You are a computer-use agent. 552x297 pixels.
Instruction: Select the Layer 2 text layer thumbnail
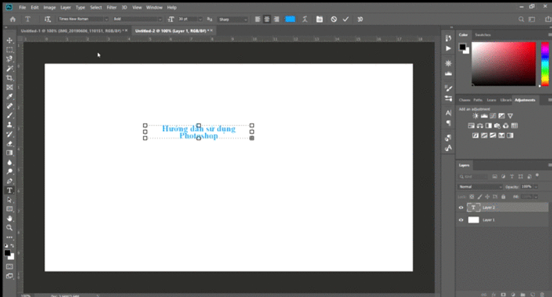click(x=473, y=207)
